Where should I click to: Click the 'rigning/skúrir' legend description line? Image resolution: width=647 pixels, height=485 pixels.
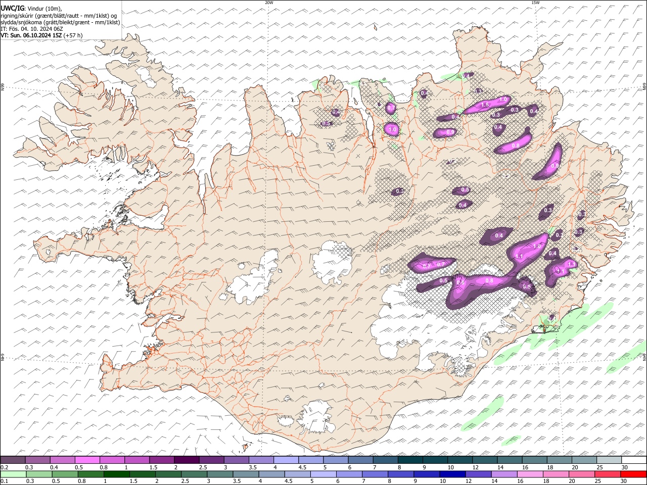pyautogui.click(x=59, y=16)
